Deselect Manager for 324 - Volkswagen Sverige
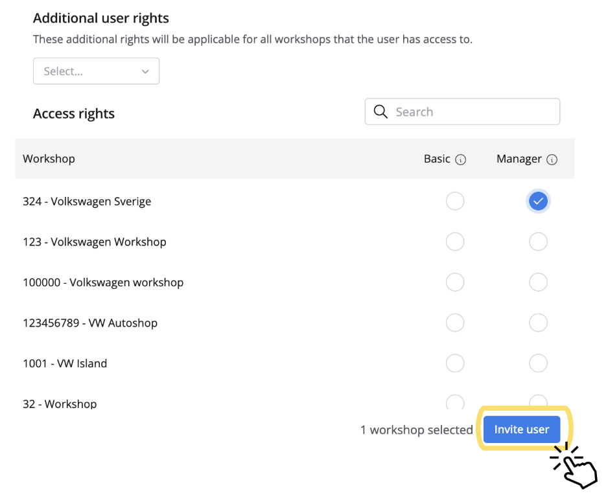608x500 pixels. [x=538, y=201]
